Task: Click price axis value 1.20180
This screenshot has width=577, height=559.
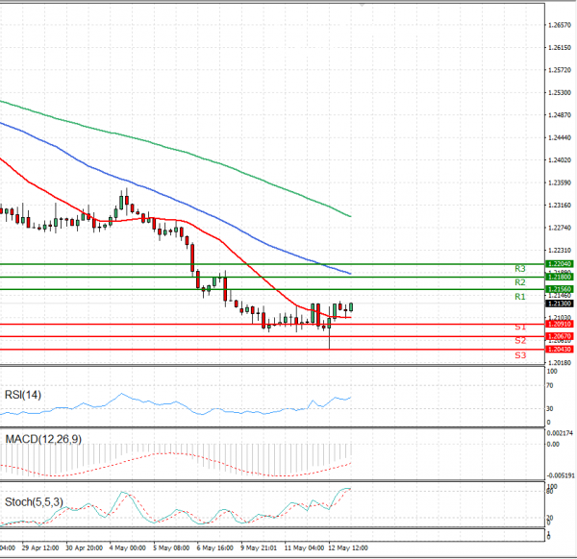Action: click(x=560, y=363)
